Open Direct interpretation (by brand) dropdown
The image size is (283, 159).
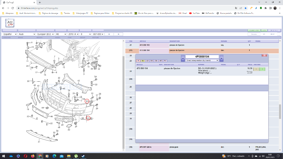click(202, 60)
